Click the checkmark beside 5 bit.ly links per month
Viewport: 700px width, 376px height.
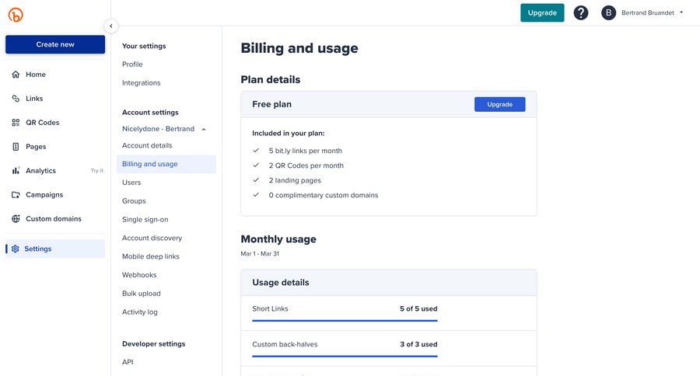(256, 151)
